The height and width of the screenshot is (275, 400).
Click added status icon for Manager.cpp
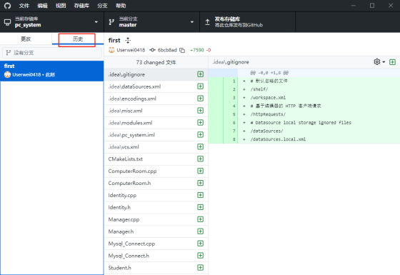coord(201,219)
